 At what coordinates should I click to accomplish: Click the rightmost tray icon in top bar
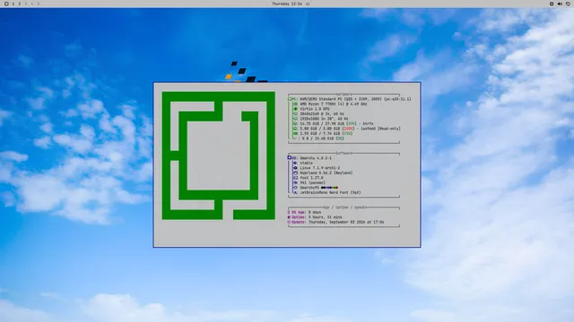click(568, 4)
